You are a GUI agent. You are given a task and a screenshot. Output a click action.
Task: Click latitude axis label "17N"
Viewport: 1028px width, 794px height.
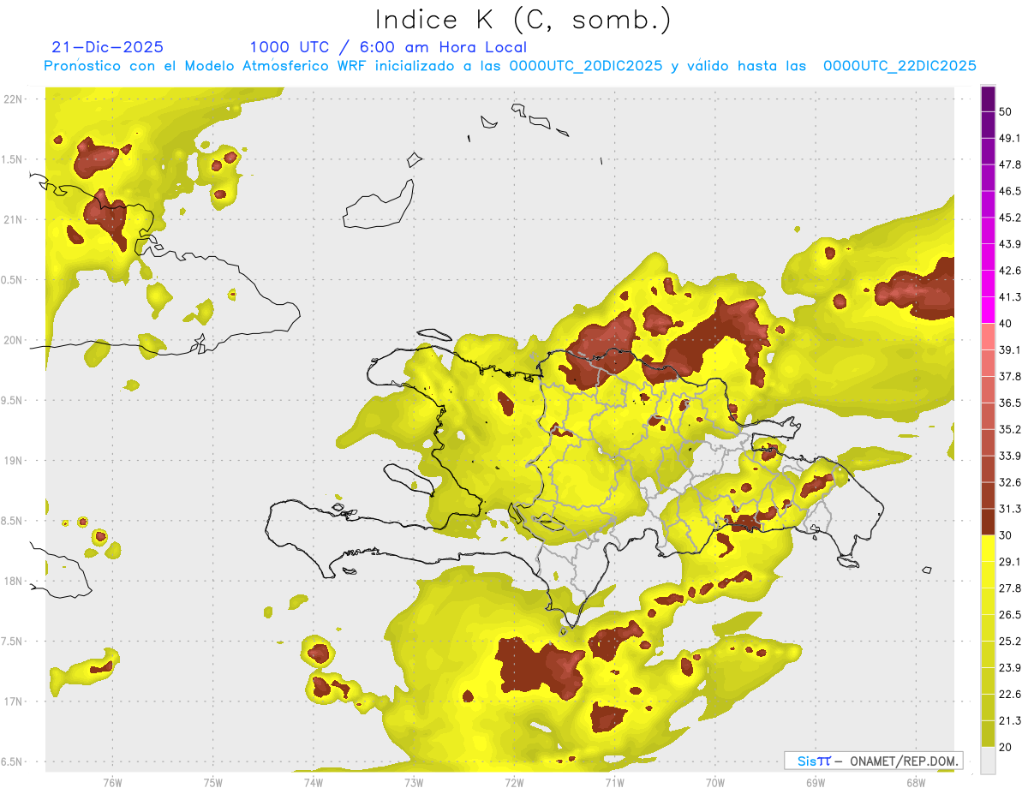click(x=14, y=702)
